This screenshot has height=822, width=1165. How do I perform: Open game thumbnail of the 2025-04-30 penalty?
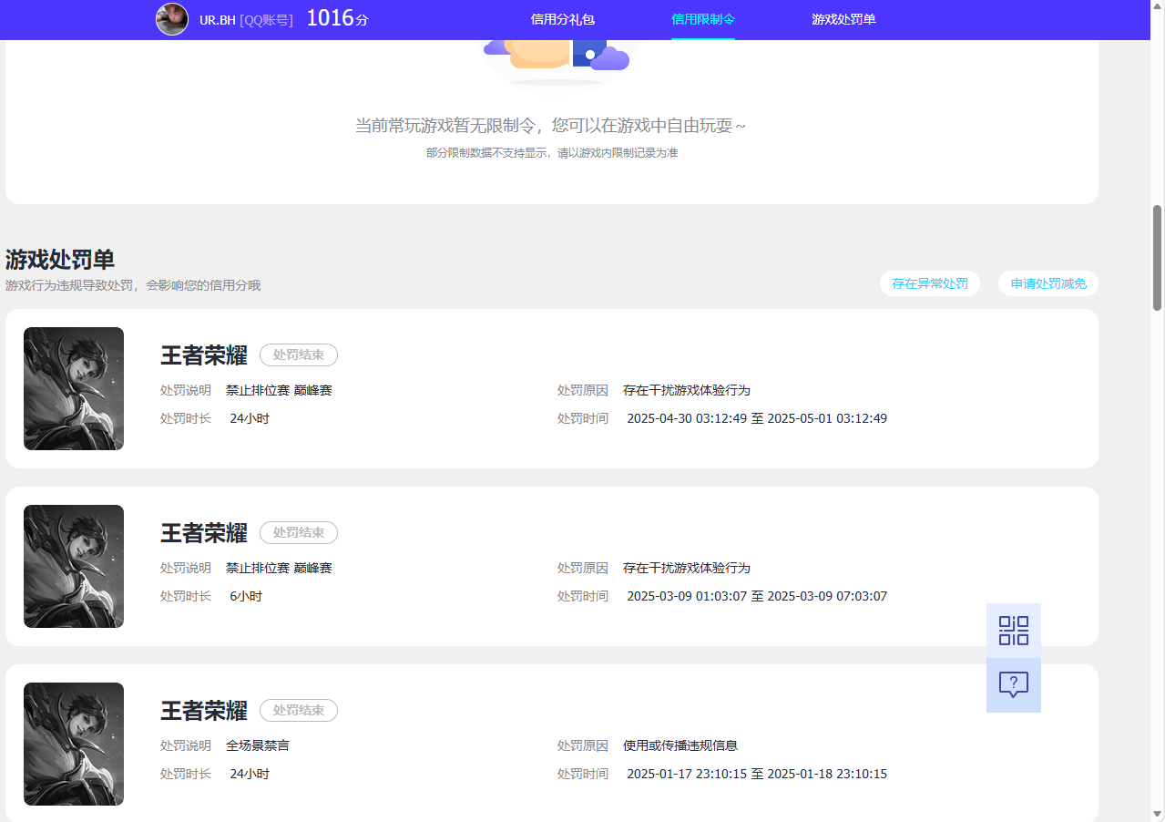pos(74,388)
